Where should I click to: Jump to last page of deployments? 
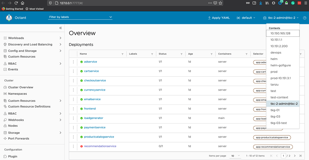(x=300, y=156)
